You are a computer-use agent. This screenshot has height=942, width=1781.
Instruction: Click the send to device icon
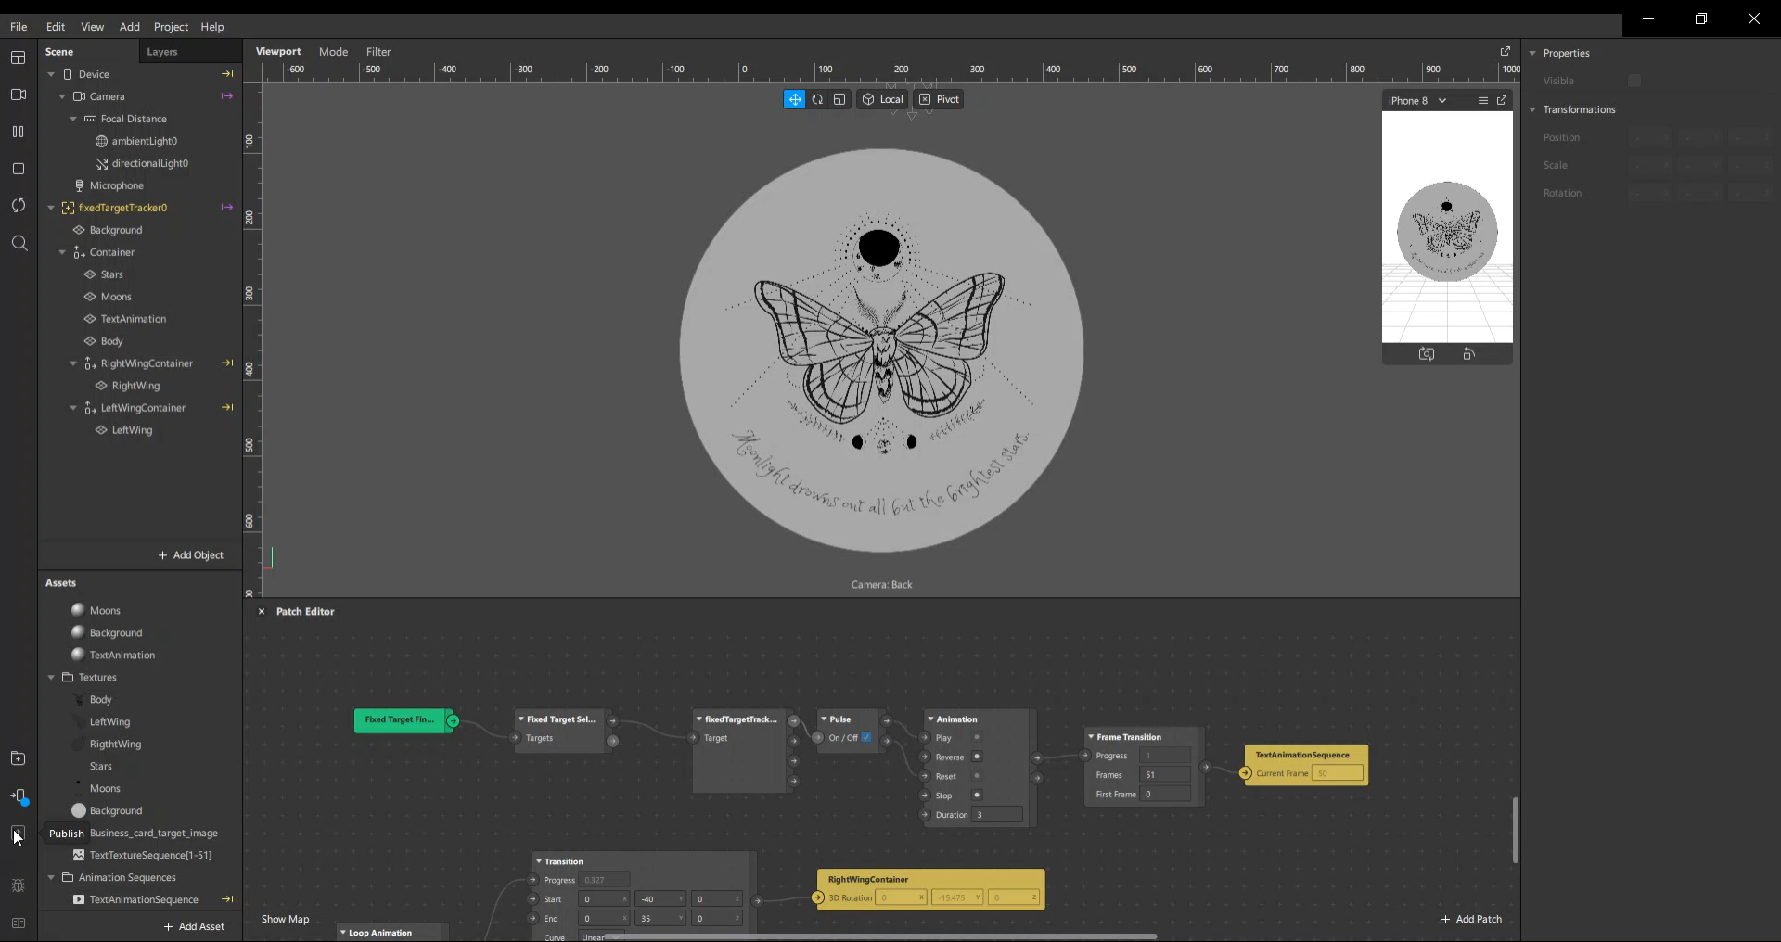pos(19,796)
